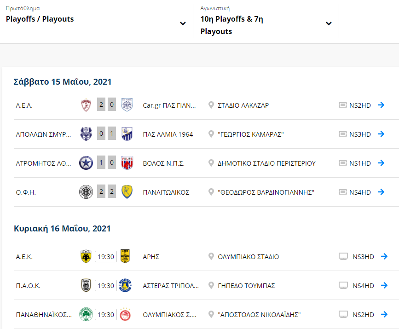Go to Π.Α.Ο.Κ. match via arrow
The height and width of the screenshot is (329, 399).
click(x=384, y=285)
